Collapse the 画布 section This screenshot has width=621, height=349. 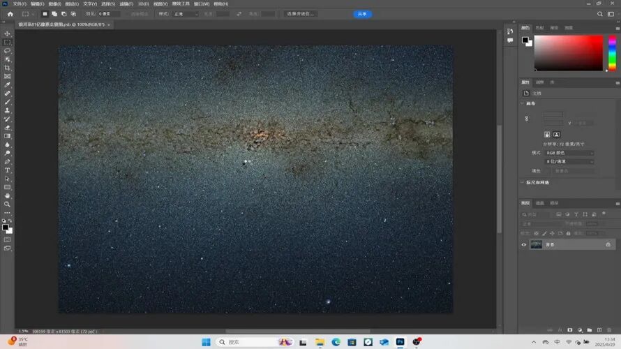523,103
